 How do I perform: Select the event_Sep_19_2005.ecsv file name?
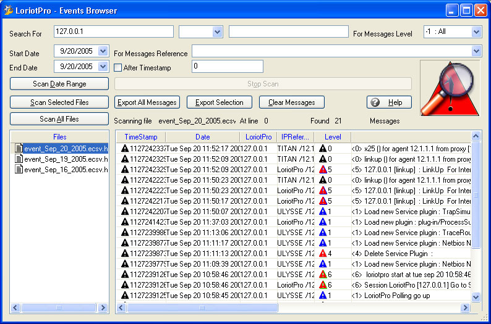point(66,159)
